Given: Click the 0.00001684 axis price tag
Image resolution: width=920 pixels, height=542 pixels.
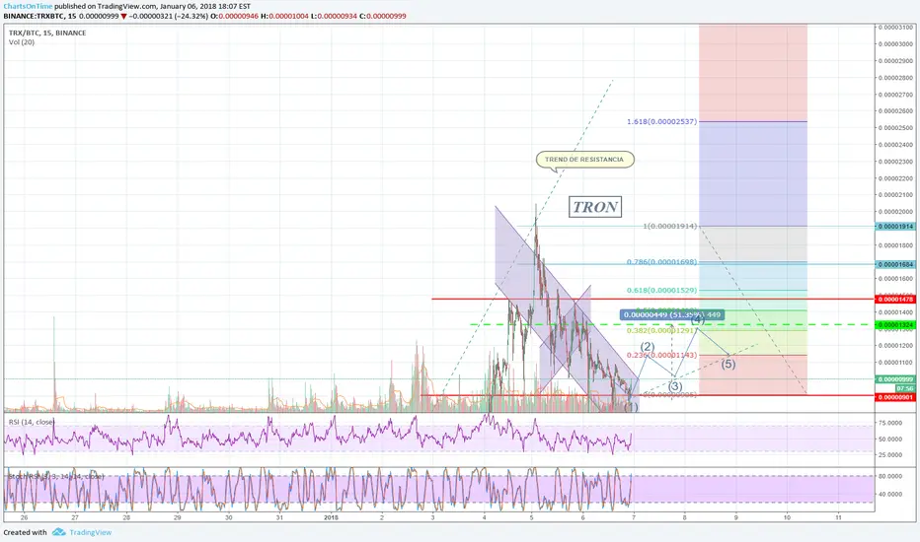Looking at the screenshot, I should point(895,264).
